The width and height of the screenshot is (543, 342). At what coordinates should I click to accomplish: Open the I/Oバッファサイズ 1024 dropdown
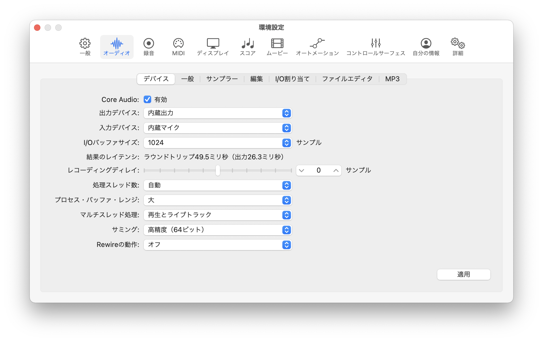(218, 143)
